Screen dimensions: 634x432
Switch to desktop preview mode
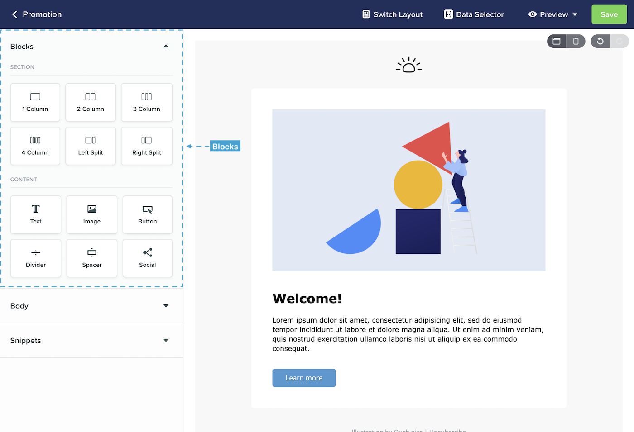pyautogui.click(x=557, y=41)
